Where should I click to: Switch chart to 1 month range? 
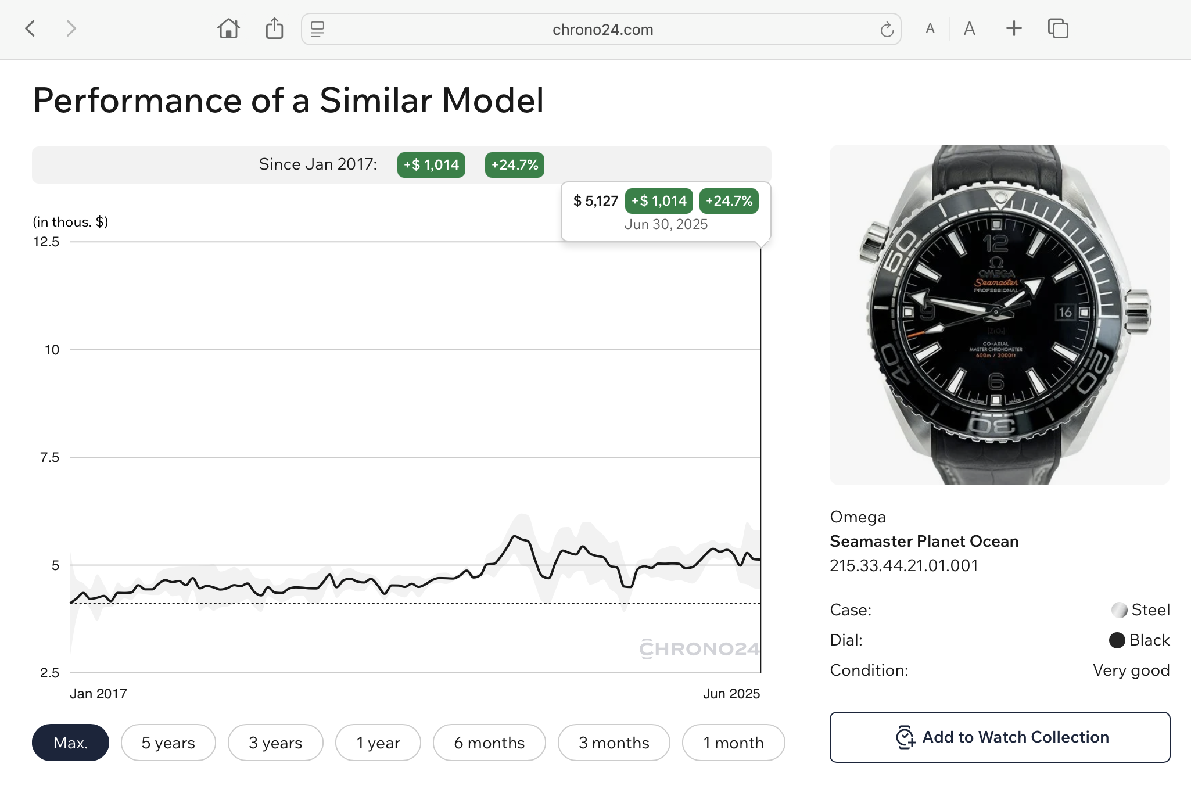point(734,742)
